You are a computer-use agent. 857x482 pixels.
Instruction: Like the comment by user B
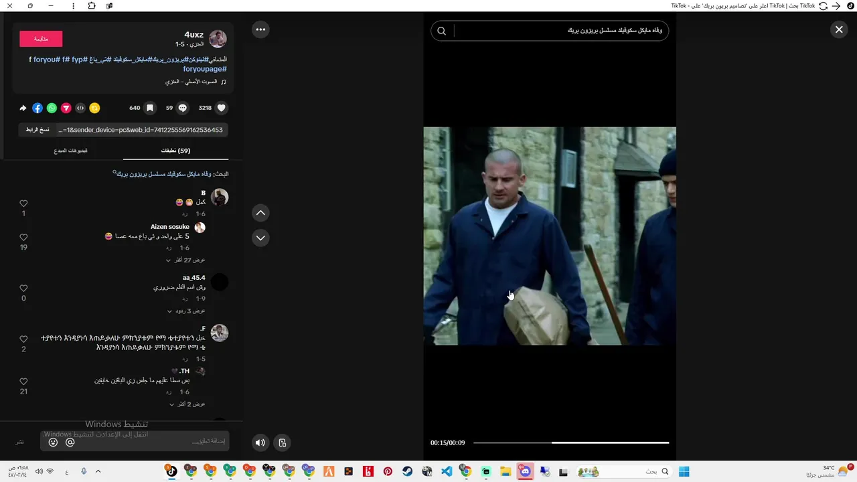(23, 204)
